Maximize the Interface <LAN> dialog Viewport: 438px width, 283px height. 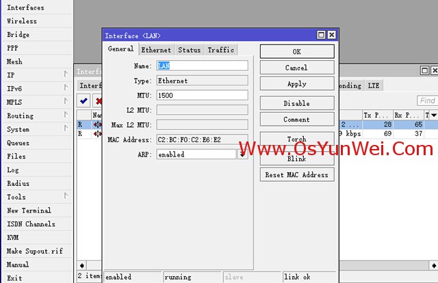(x=321, y=35)
